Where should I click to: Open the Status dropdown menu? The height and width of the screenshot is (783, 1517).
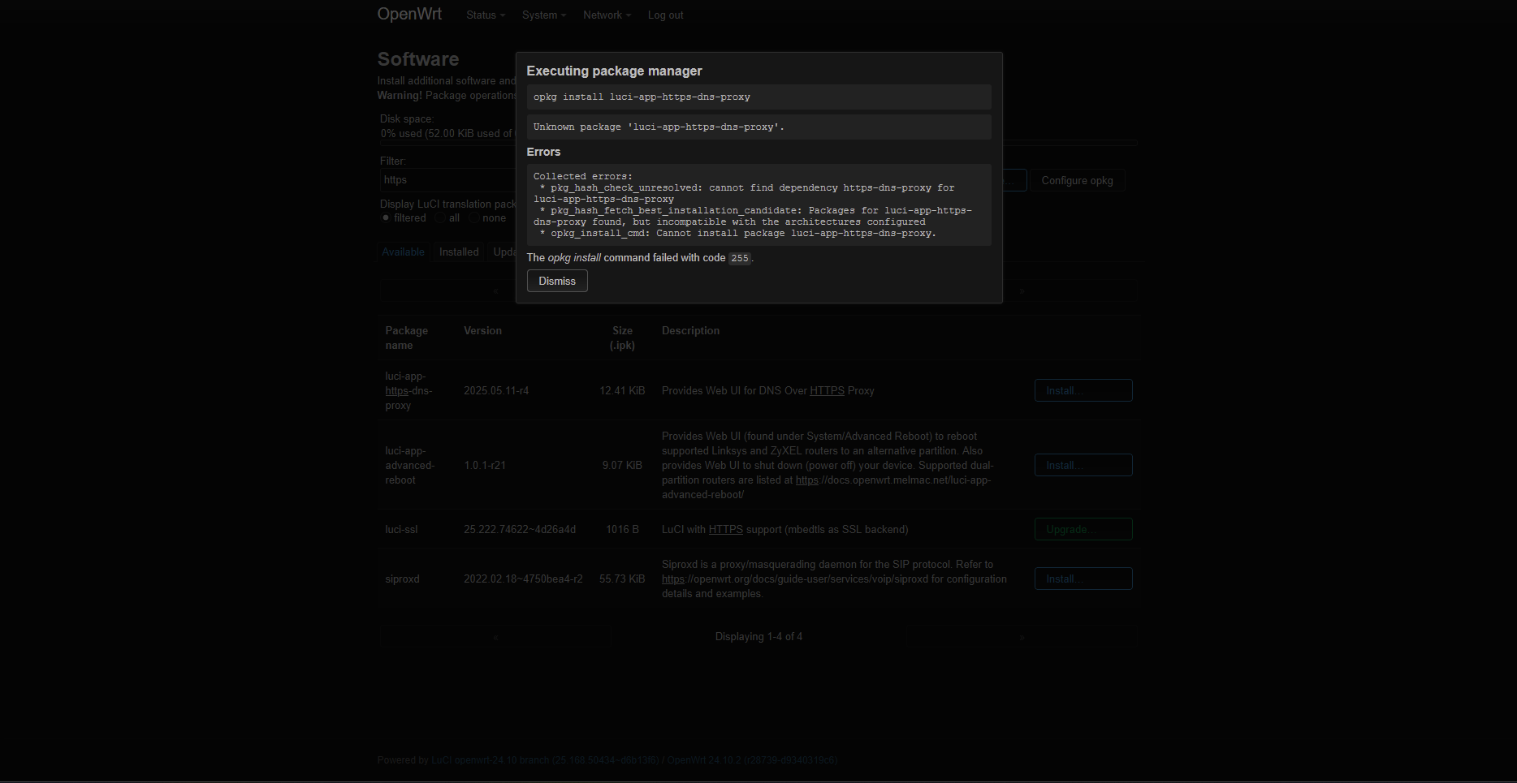(x=485, y=15)
